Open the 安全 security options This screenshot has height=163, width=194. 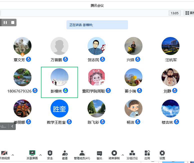tap(50, 154)
